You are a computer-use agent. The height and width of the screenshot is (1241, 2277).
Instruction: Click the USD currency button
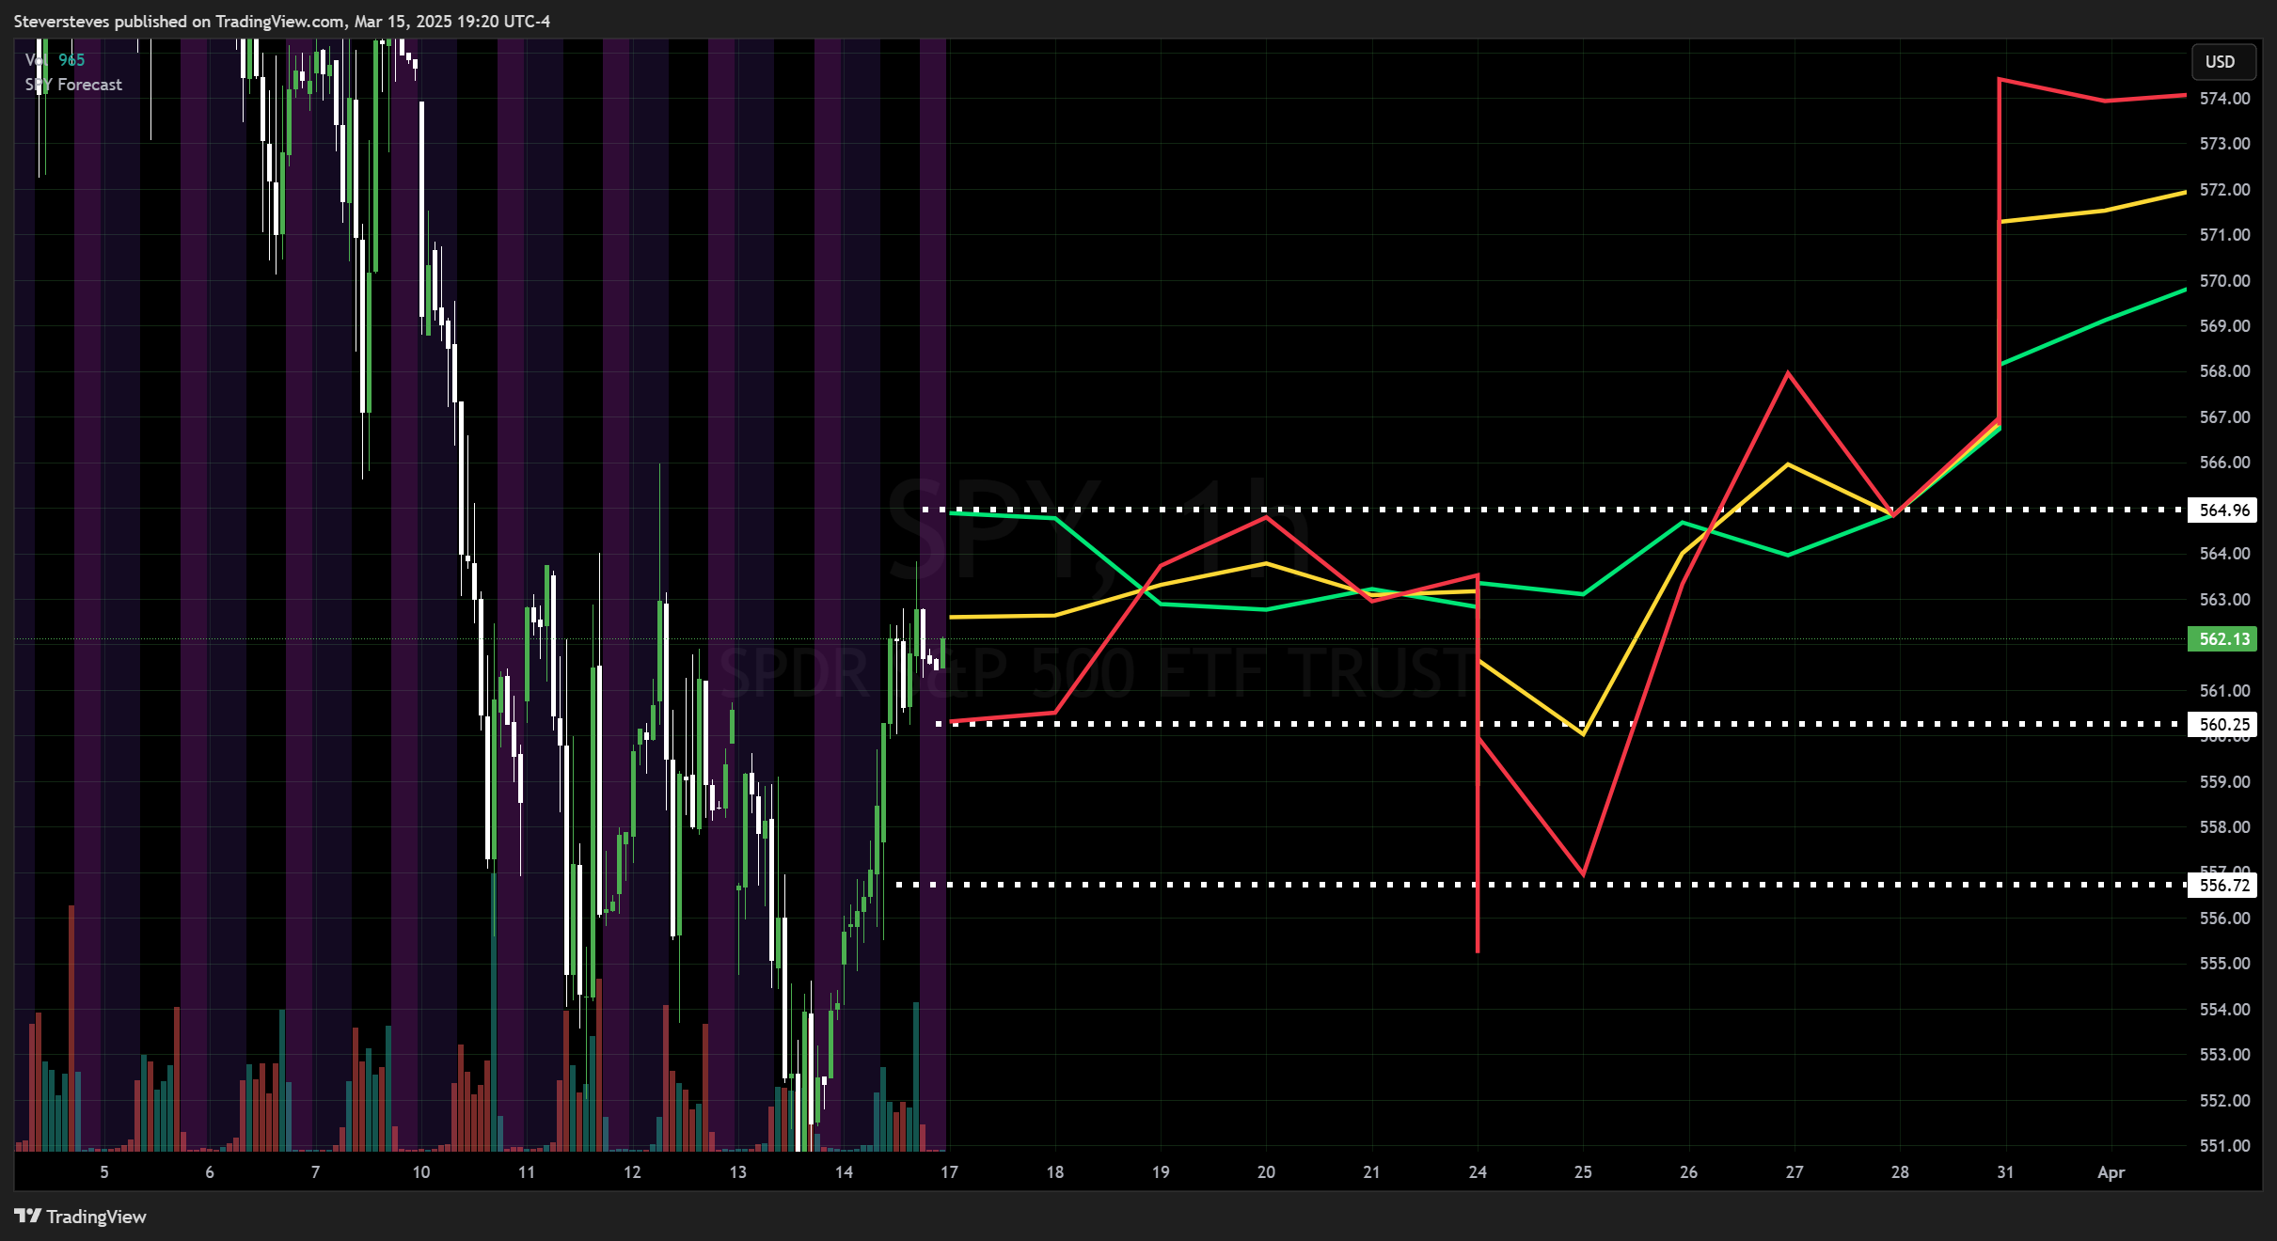[2222, 62]
